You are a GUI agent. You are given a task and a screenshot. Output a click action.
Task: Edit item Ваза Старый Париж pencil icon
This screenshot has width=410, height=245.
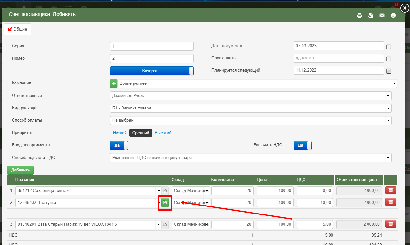165,224
